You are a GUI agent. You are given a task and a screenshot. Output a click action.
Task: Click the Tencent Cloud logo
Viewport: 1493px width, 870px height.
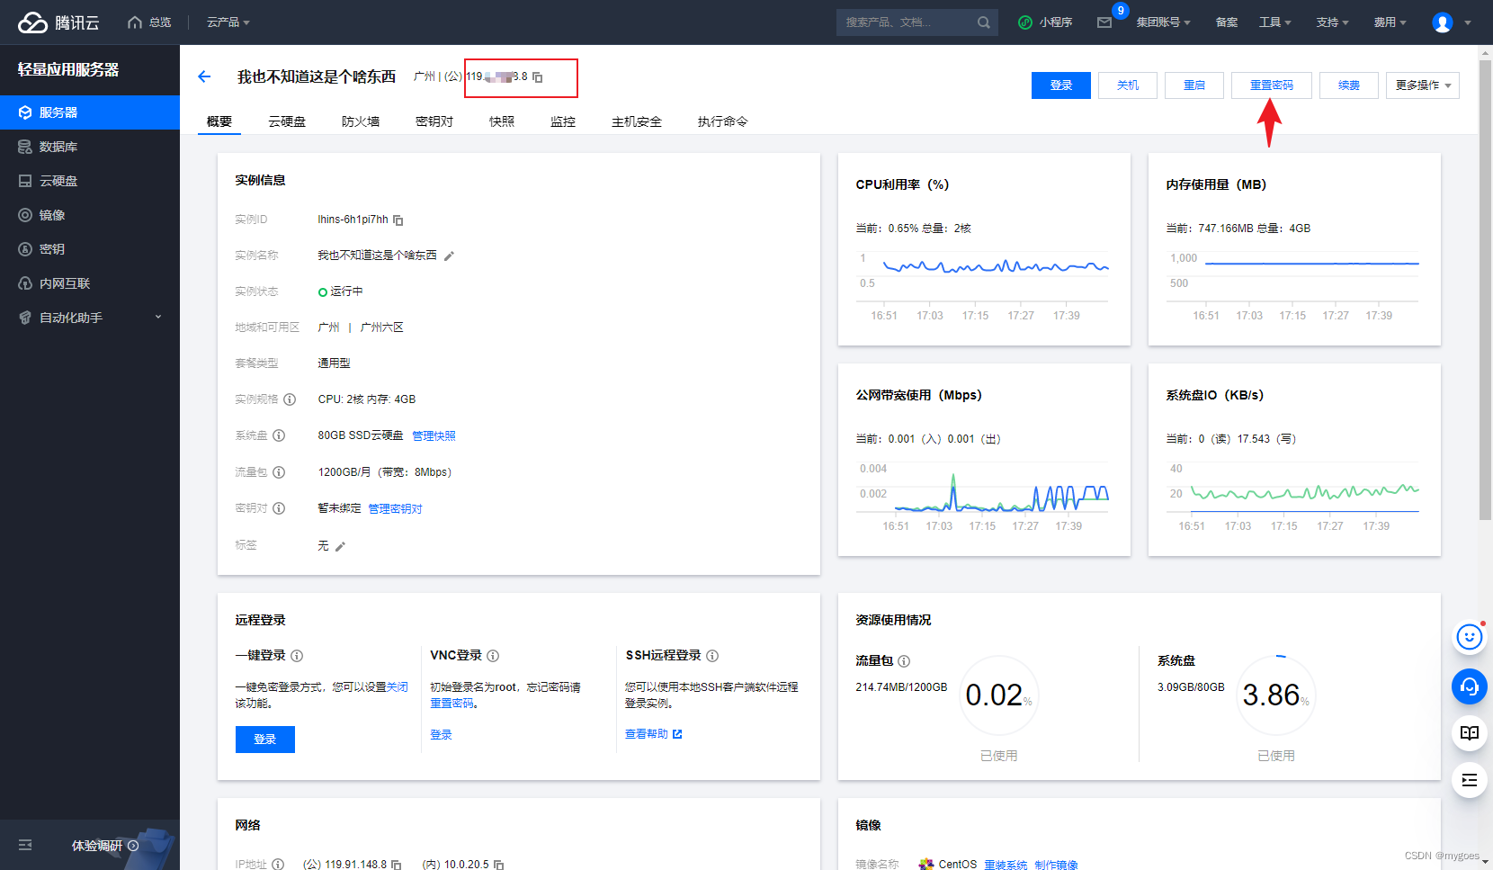(58, 22)
